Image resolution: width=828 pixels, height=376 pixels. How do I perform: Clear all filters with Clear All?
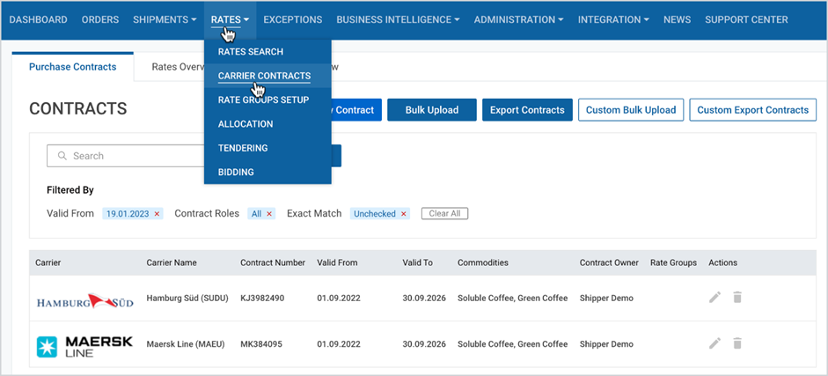(x=444, y=214)
